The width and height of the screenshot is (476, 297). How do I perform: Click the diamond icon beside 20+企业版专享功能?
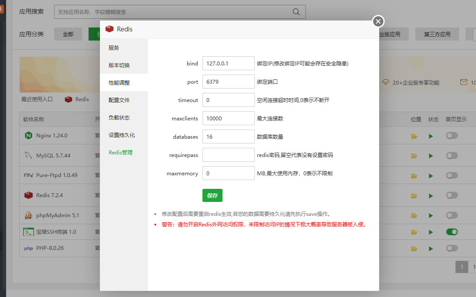pyautogui.click(x=386, y=82)
